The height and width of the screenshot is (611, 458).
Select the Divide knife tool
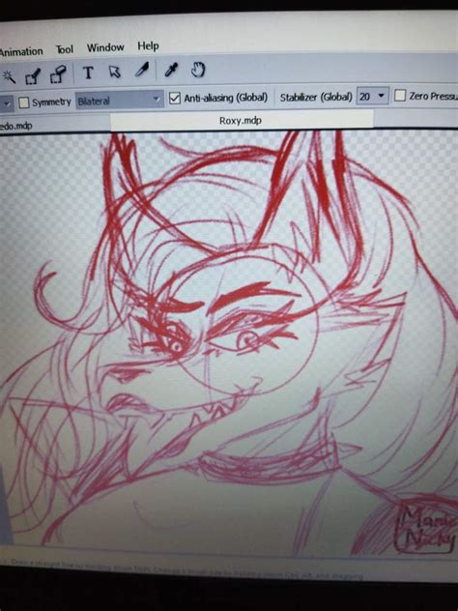coord(142,71)
